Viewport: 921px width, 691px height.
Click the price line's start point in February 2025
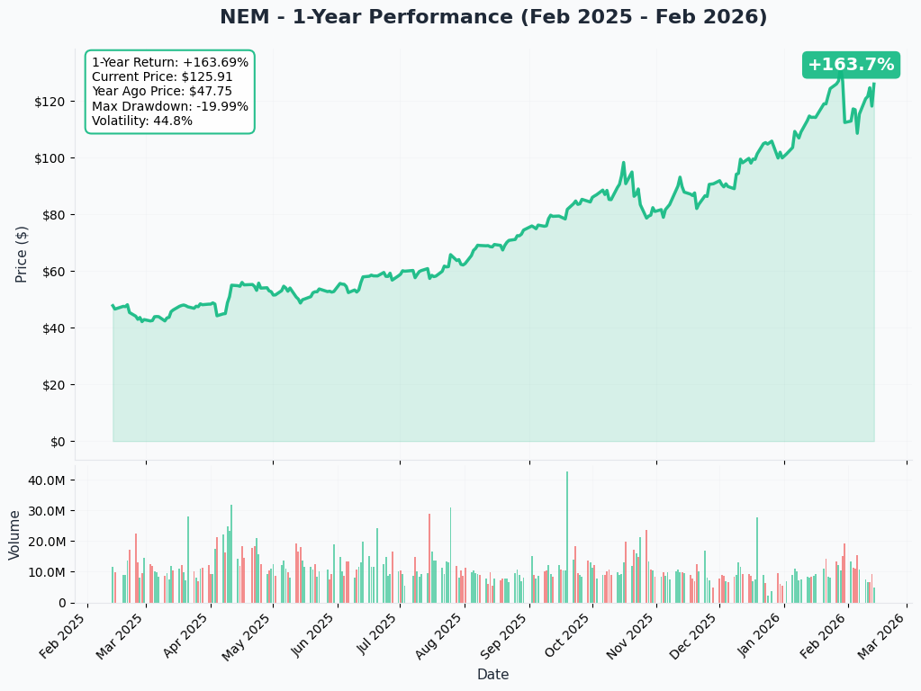(x=113, y=305)
